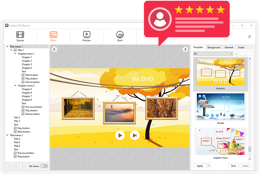Switch to the Background tab
259x174 pixels.
[x=213, y=47]
